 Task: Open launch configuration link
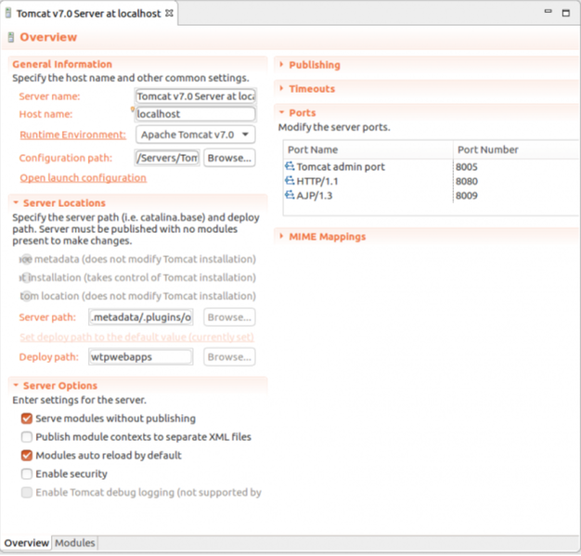[x=83, y=178]
